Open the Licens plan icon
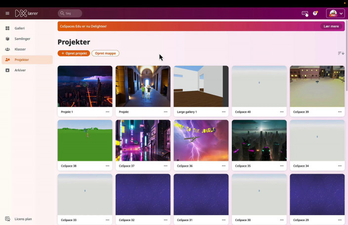This screenshot has width=348, height=225. 7,219
